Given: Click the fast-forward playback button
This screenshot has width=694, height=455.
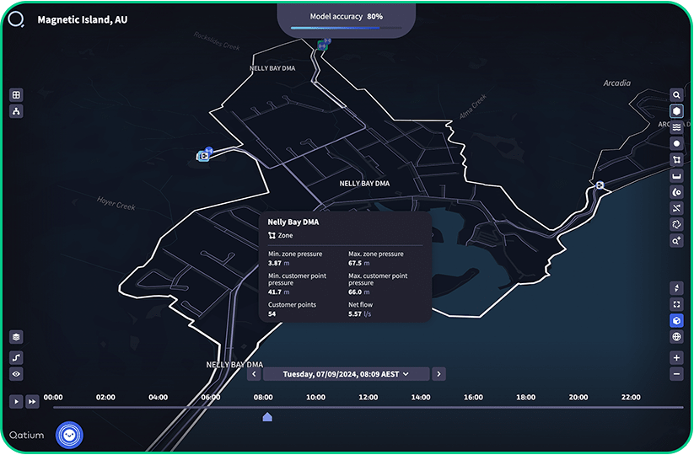Looking at the screenshot, I should pyautogui.click(x=32, y=402).
